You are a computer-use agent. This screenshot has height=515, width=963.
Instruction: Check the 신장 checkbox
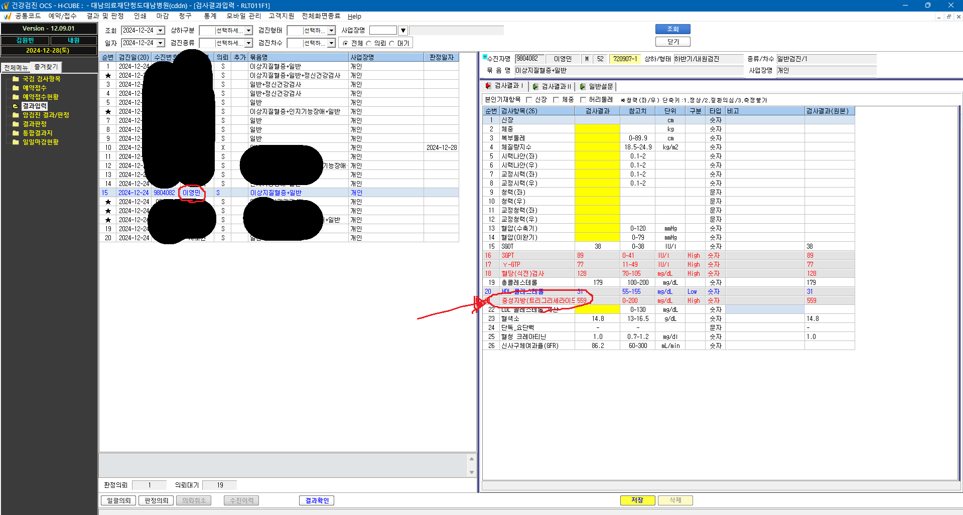(x=528, y=100)
